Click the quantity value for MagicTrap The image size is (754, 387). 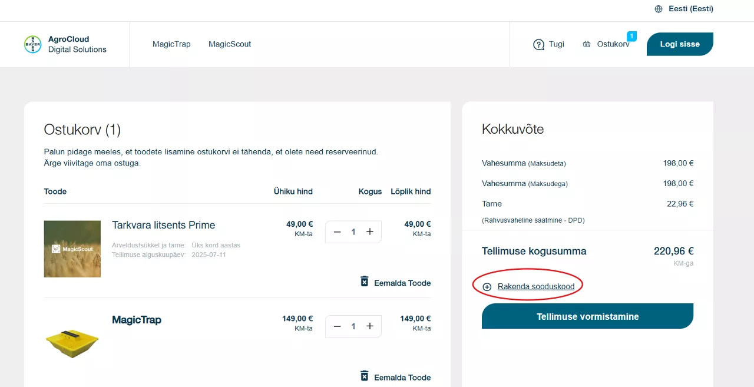point(353,326)
